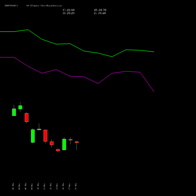Click the 05 Mar date label
Viewport: 196px width, 196px height.
coord(19,186)
